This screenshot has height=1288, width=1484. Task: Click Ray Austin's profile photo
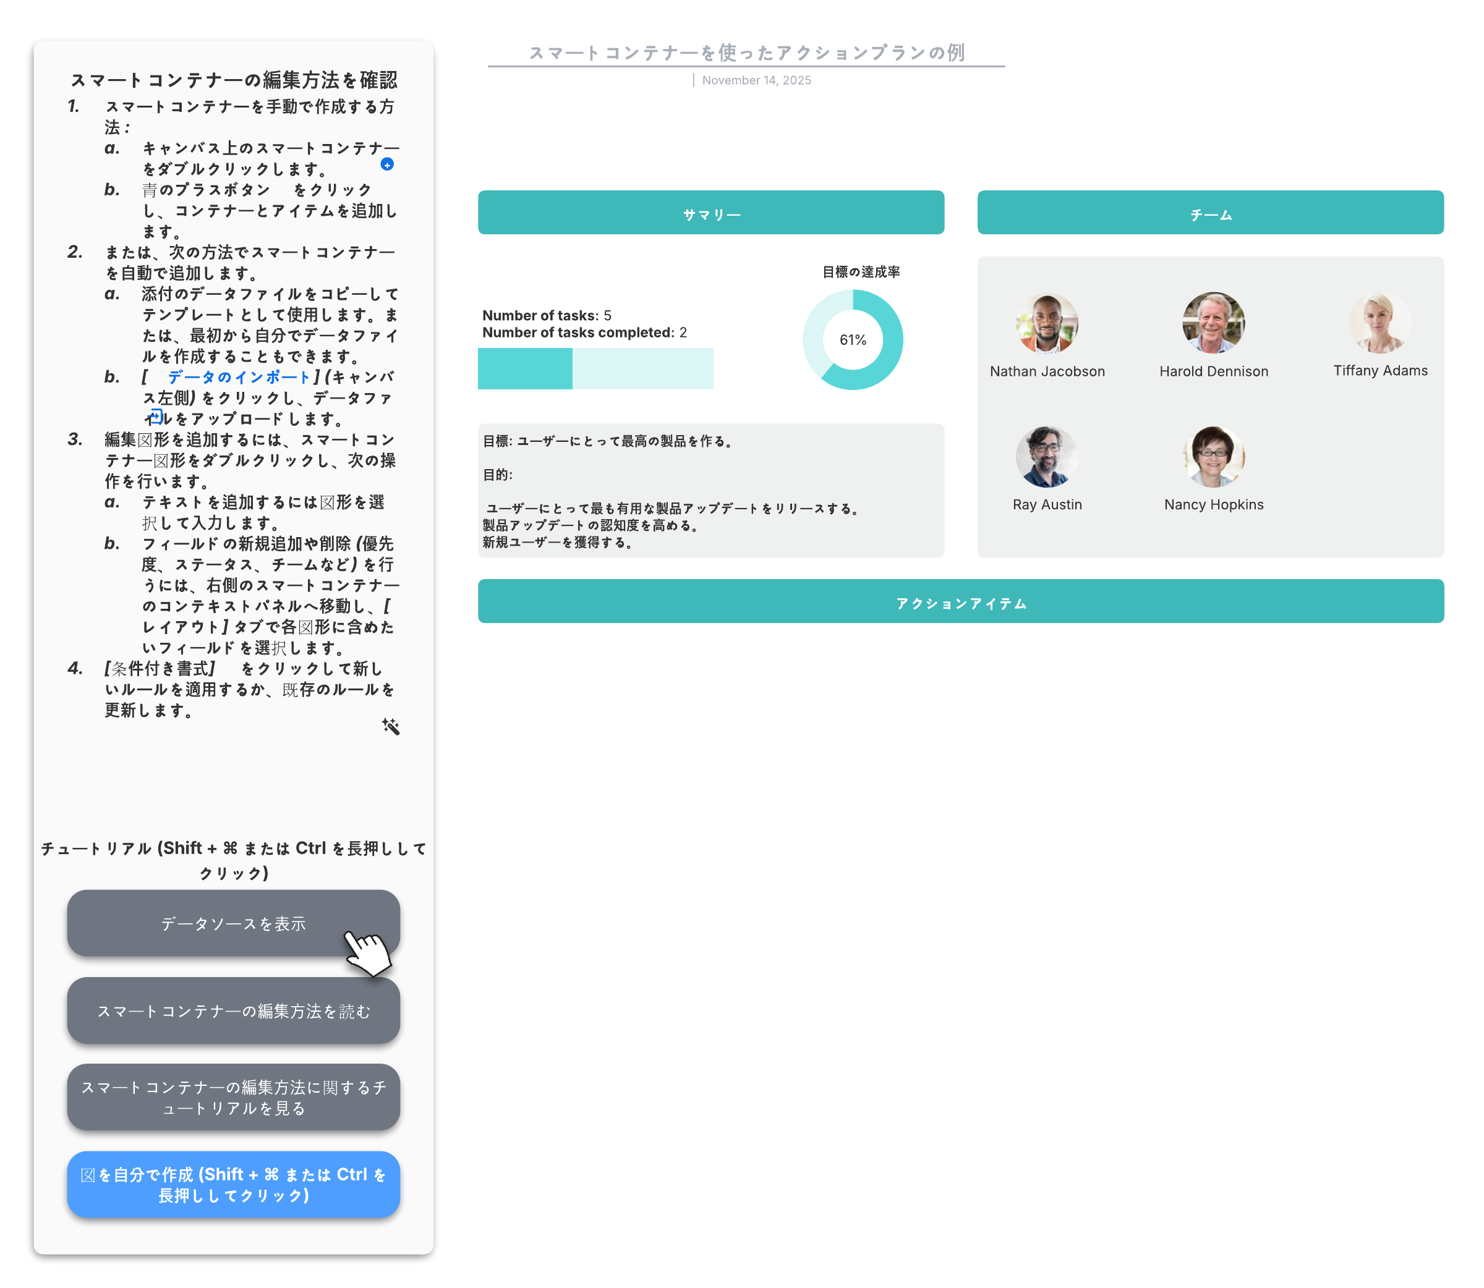(1046, 456)
